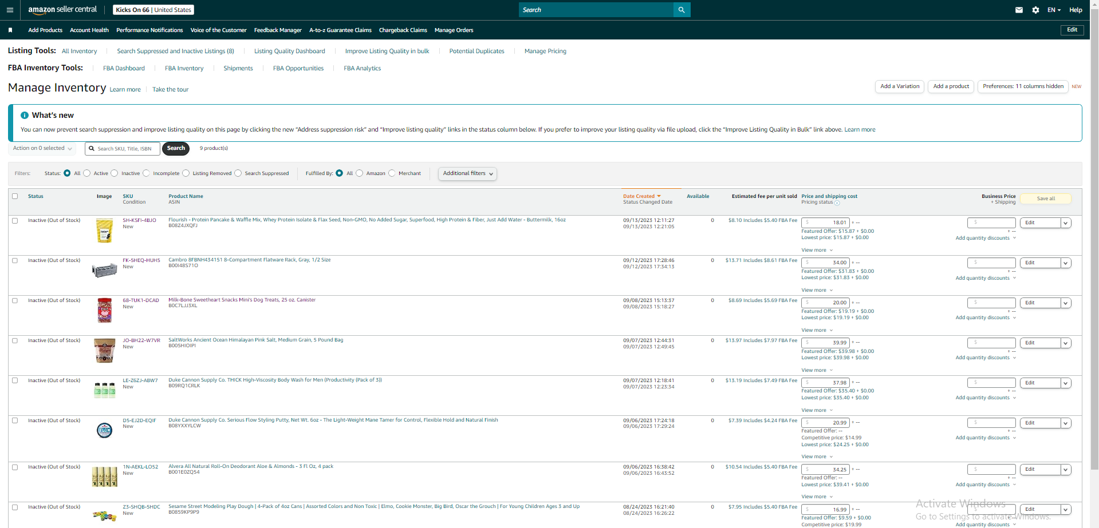Click the pricing status info icon
The image size is (1099, 528).
[837, 203]
